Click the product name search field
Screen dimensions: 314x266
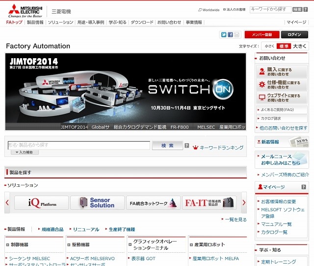click(x=79, y=145)
